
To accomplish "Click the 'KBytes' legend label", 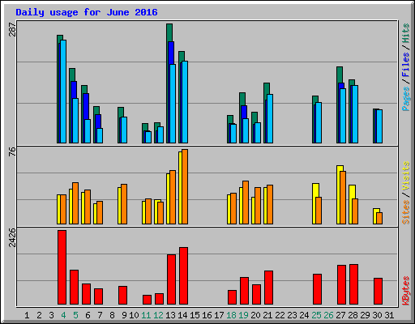I will click(405, 291).
